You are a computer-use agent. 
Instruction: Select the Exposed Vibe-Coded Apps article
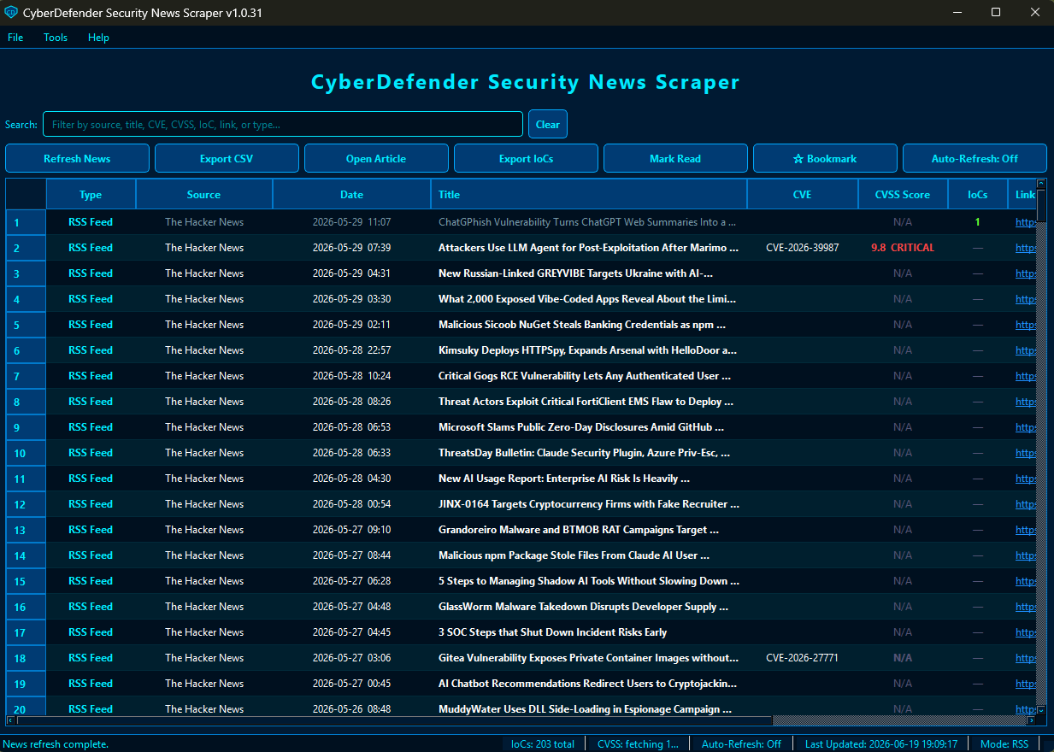[587, 299]
